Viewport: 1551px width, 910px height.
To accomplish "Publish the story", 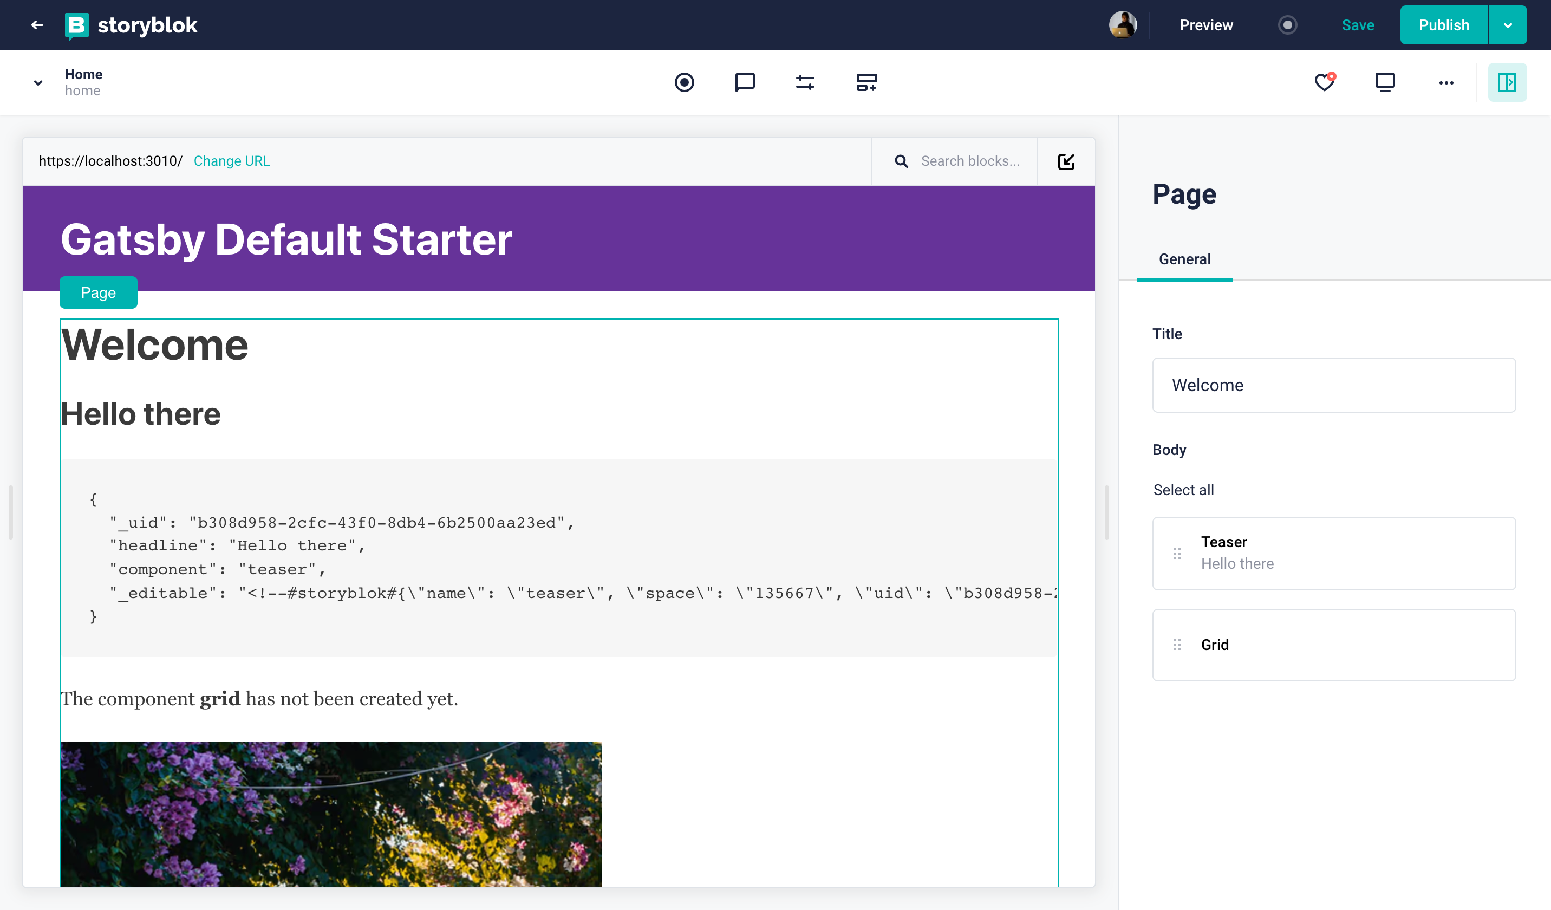I will pyautogui.click(x=1443, y=25).
